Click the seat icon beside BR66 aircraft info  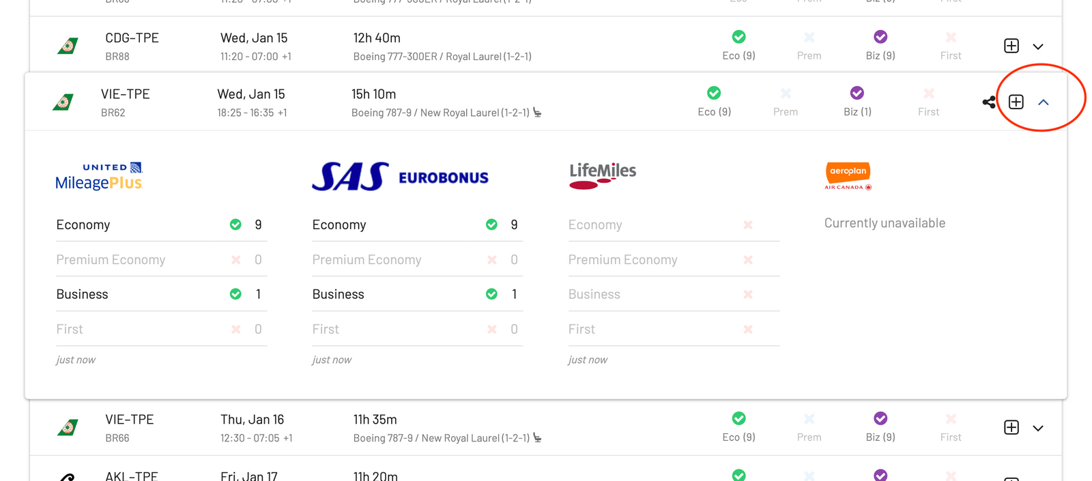click(538, 438)
